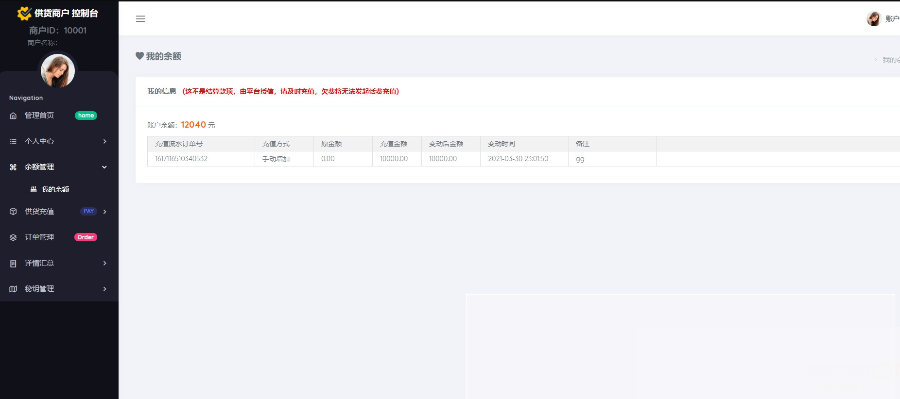Open 我的余额 submenu item
Screen dimensions: 900x399
pyautogui.click(x=55, y=189)
